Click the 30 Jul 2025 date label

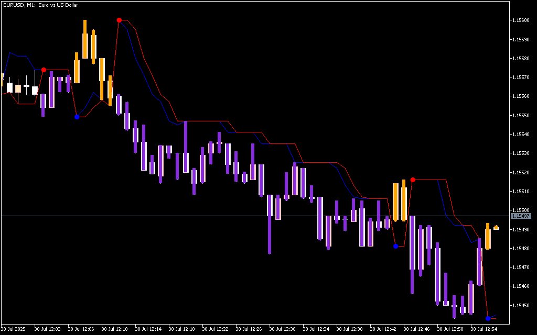14,329
